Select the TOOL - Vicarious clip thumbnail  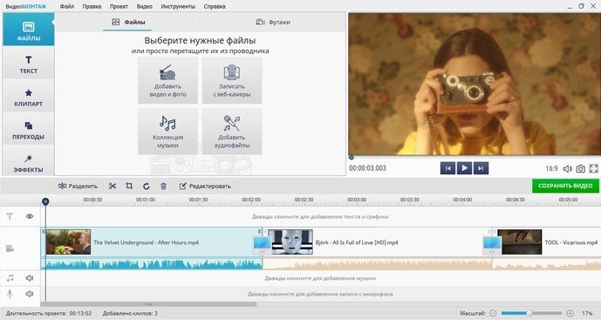click(519, 242)
